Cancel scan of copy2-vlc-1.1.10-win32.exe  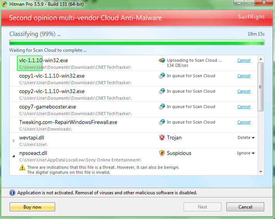coord(244,91)
